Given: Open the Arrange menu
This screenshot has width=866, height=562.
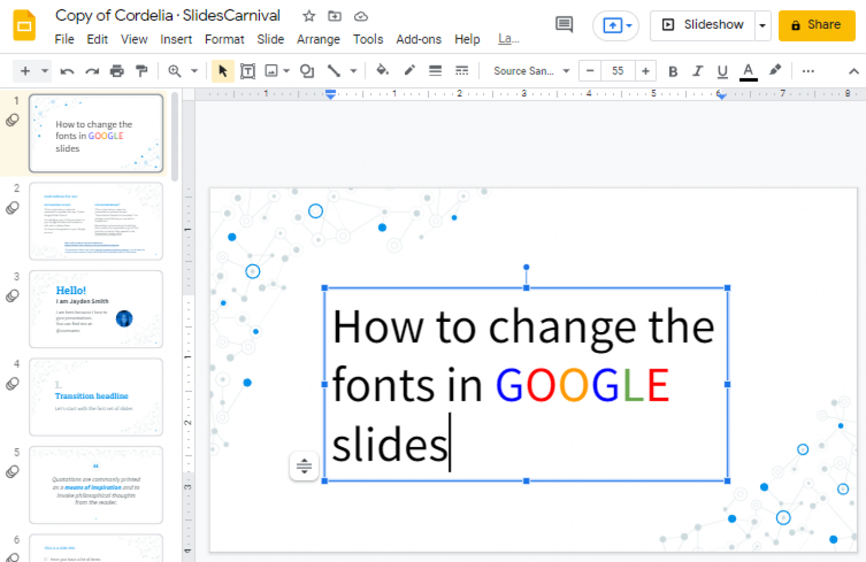Looking at the screenshot, I should click(319, 39).
